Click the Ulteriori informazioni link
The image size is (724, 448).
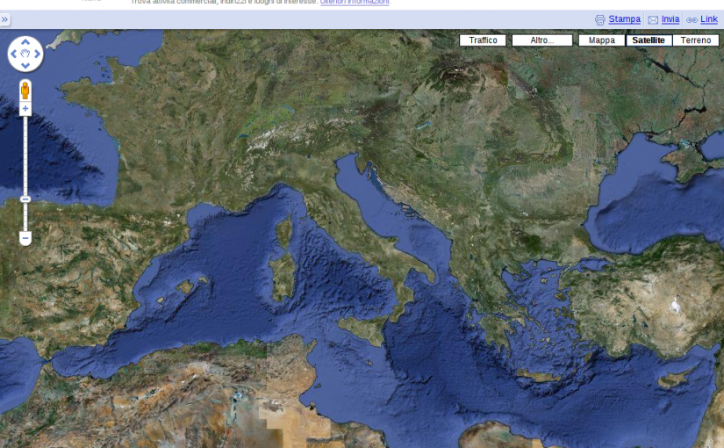355,2
